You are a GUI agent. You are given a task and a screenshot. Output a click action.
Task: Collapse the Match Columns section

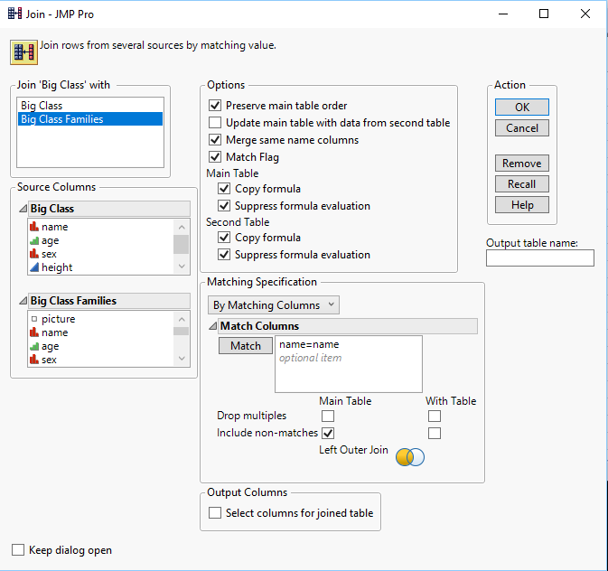coord(213,326)
